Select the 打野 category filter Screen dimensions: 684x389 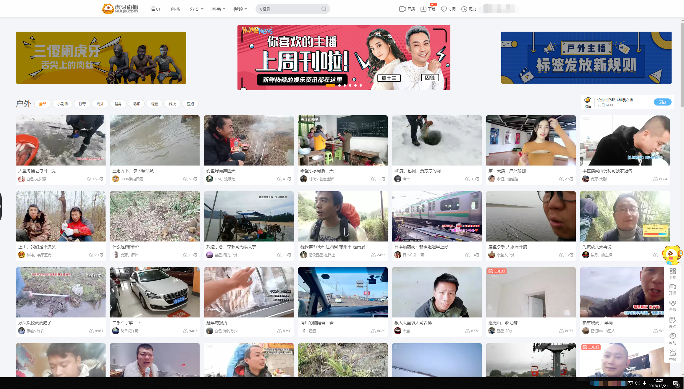pyautogui.click(x=82, y=104)
